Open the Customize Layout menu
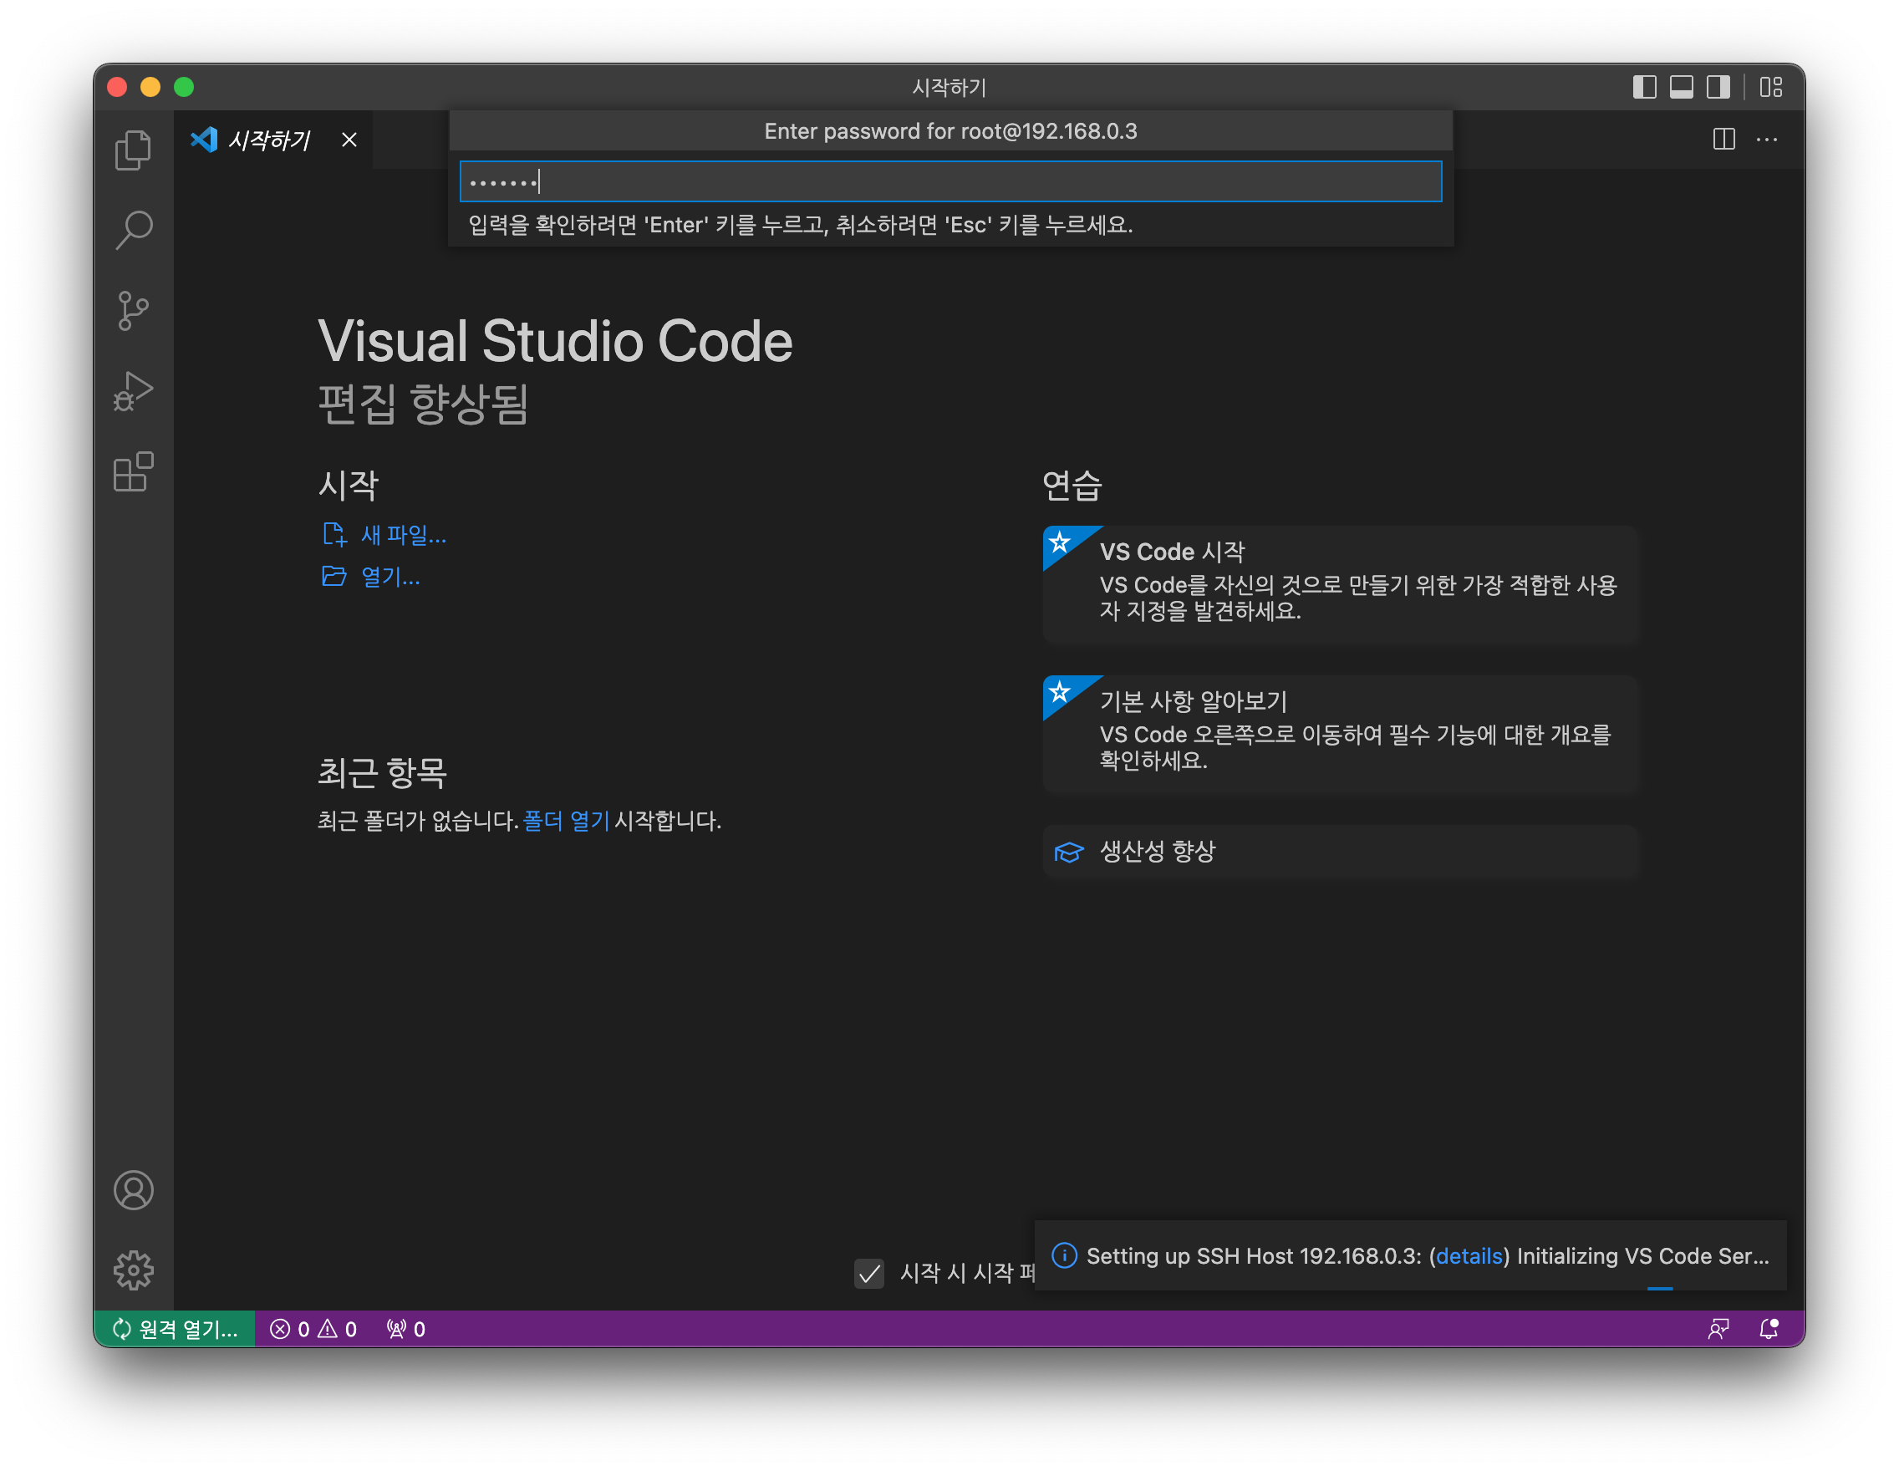 tap(1771, 87)
